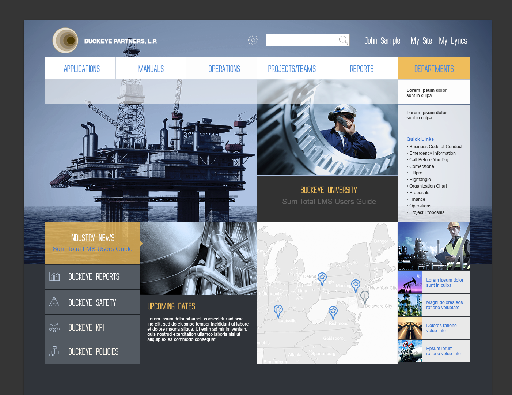Image resolution: width=512 pixels, height=395 pixels.
Task: Click Business Code of Conduct quick link
Action: pyautogui.click(x=436, y=147)
